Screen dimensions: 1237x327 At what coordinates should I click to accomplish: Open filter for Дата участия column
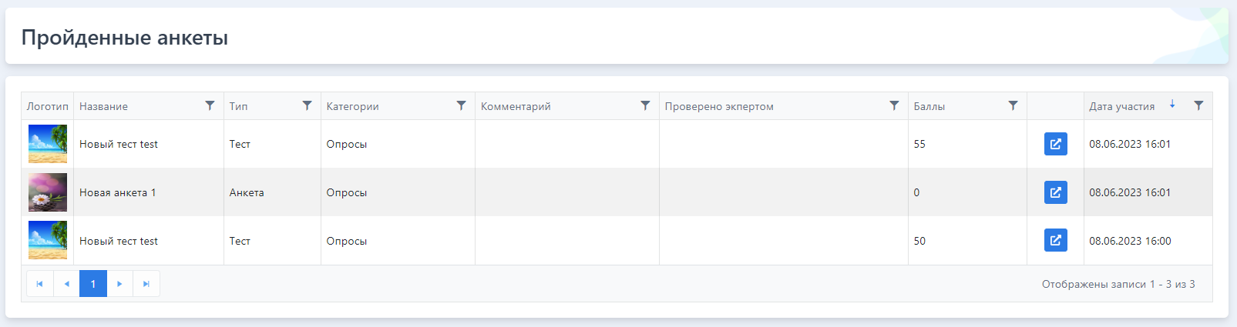[x=1198, y=105]
